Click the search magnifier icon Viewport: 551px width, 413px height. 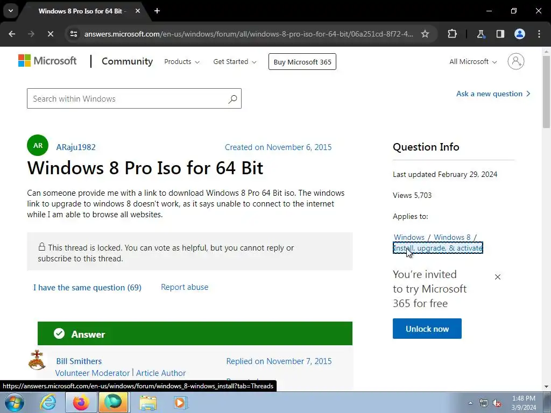tap(232, 99)
